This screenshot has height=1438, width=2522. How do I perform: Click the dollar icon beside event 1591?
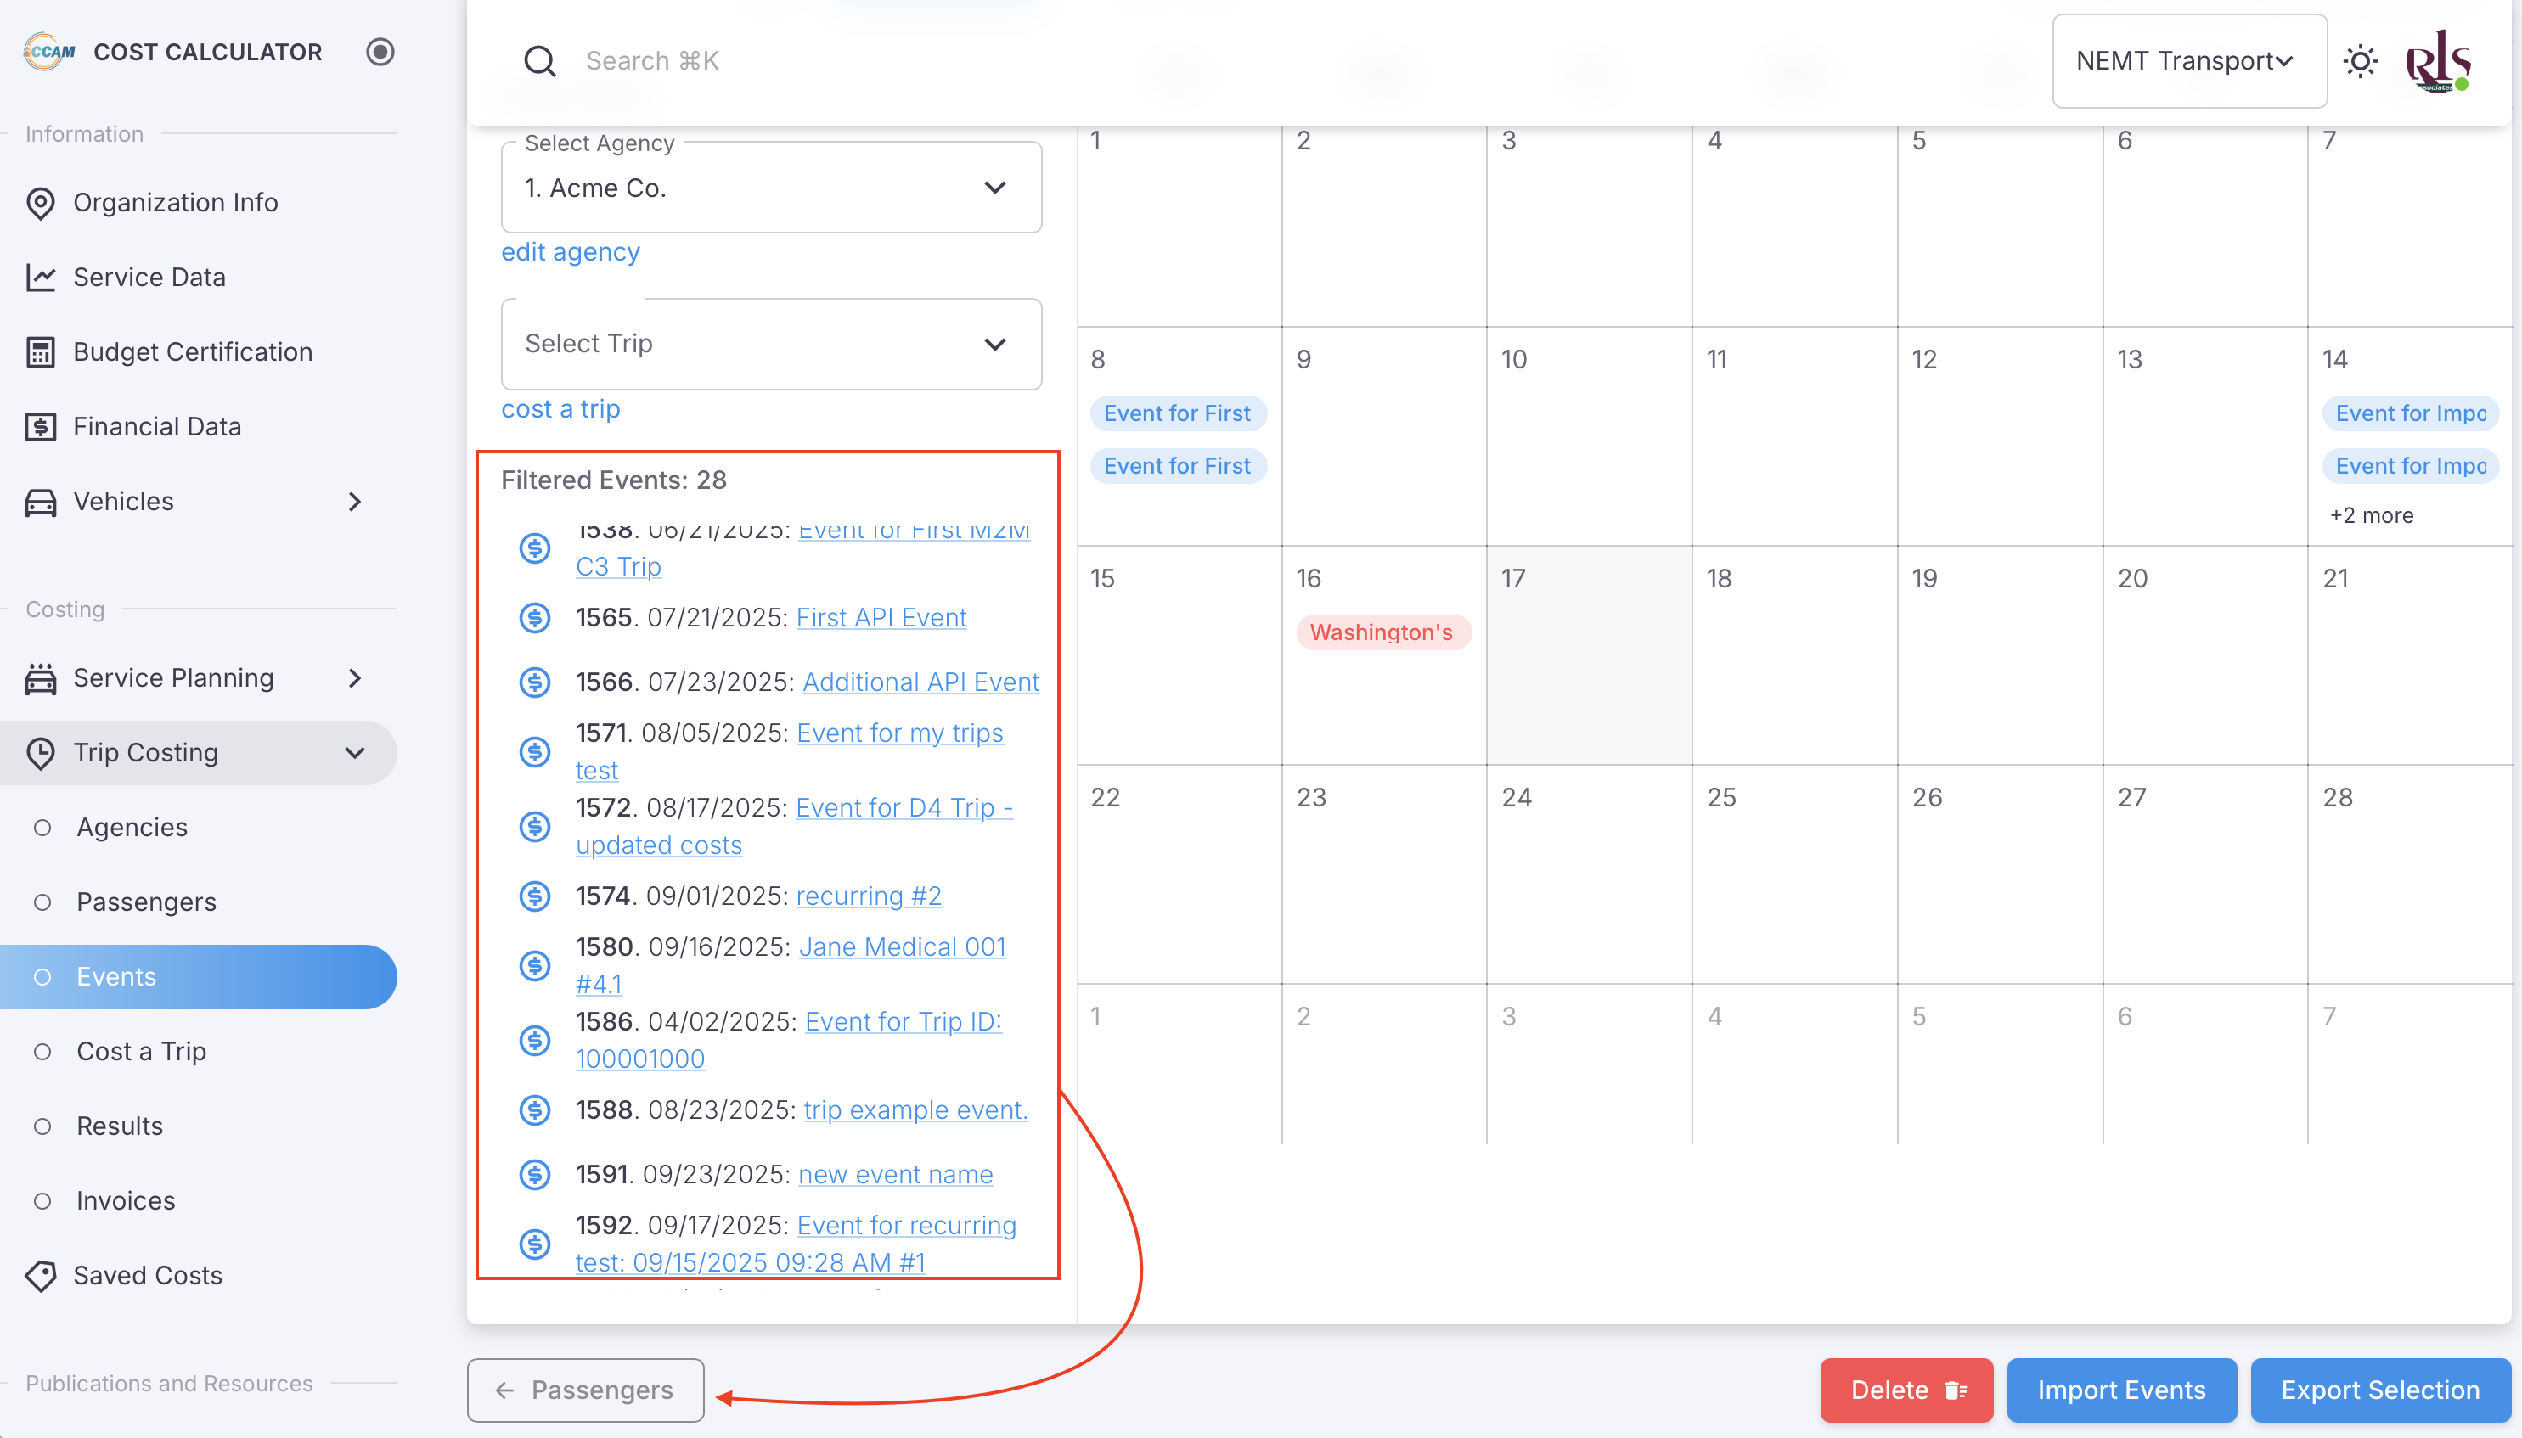point(536,1176)
